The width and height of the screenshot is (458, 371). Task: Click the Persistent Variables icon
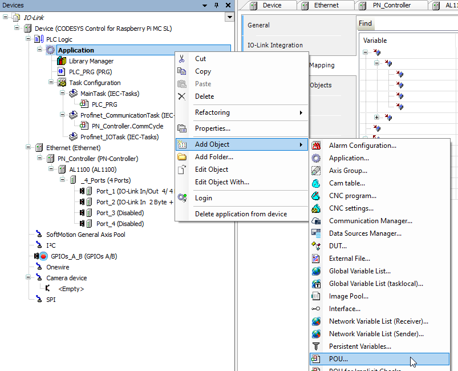click(317, 346)
